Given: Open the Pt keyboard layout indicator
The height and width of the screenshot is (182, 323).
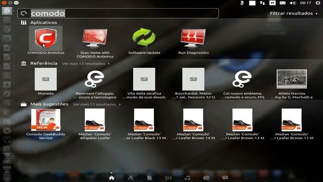Looking at the screenshot, I should [273, 3].
